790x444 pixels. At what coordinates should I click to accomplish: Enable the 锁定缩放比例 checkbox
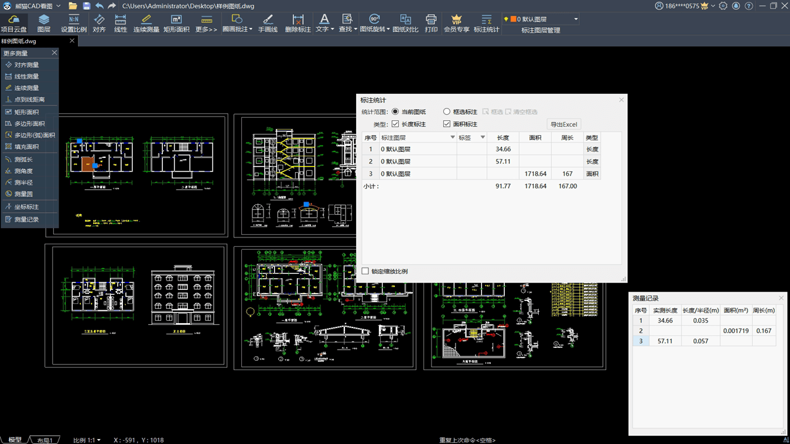tap(365, 271)
